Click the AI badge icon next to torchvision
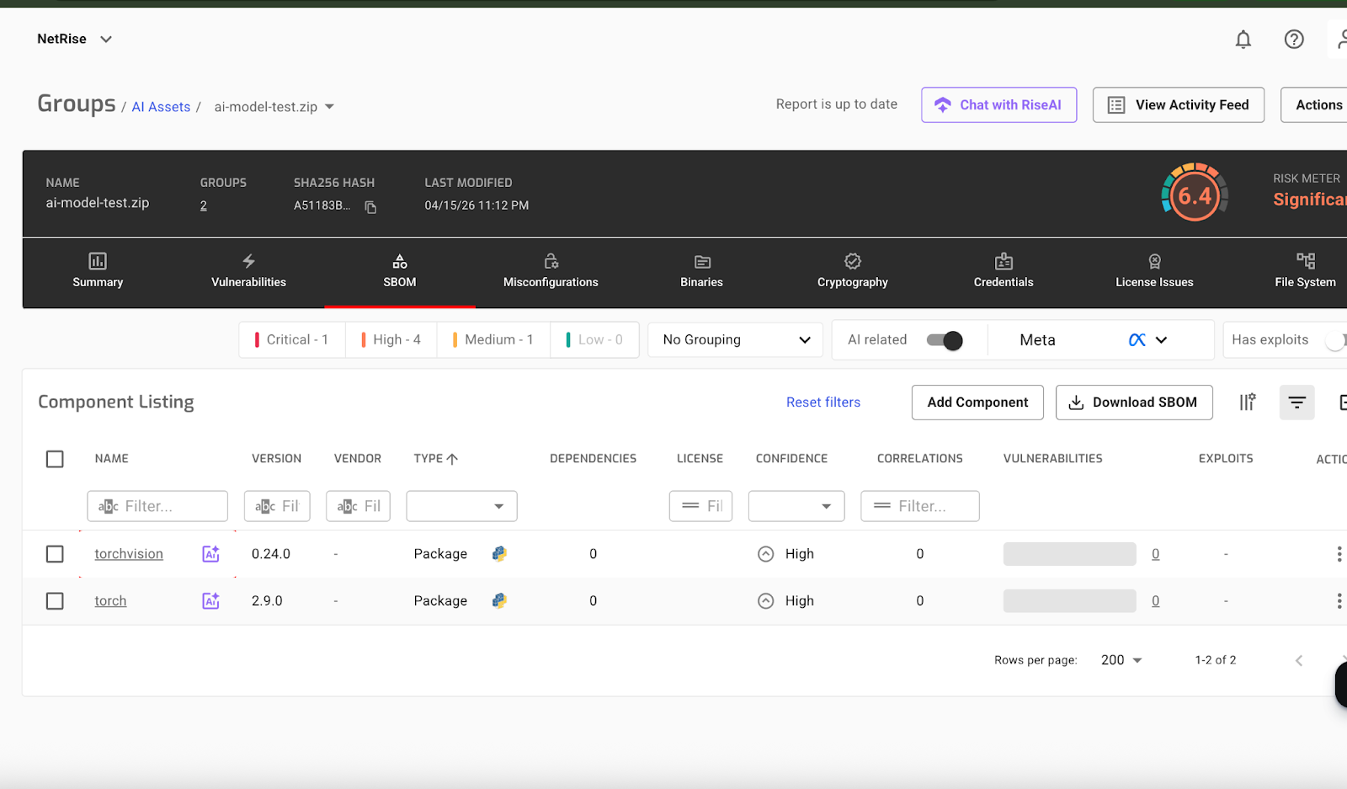The image size is (1347, 789). tap(210, 554)
